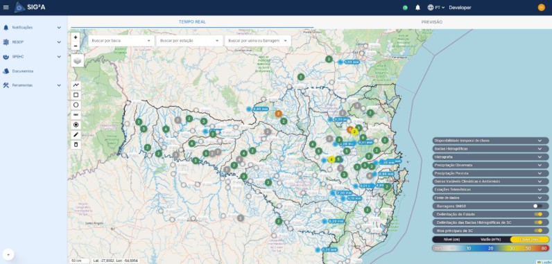Click the Notificações bell sidebar icon

click(6, 28)
